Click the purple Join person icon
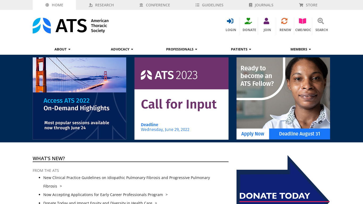The width and height of the screenshot is (363, 204). click(x=267, y=21)
